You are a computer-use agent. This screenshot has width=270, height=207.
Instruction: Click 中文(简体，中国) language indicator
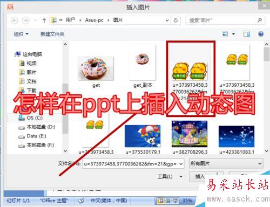(109, 201)
